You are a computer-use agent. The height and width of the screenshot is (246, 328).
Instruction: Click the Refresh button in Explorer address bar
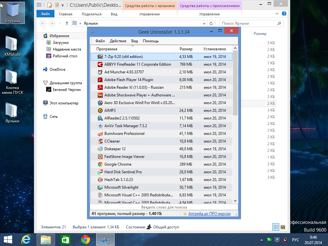[x=211, y=23]
